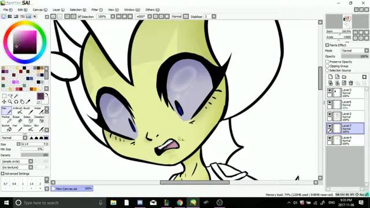Click the Select tool in brush panel
The width and height of the screenshot is (370, 208).
(x=28, y=120)
